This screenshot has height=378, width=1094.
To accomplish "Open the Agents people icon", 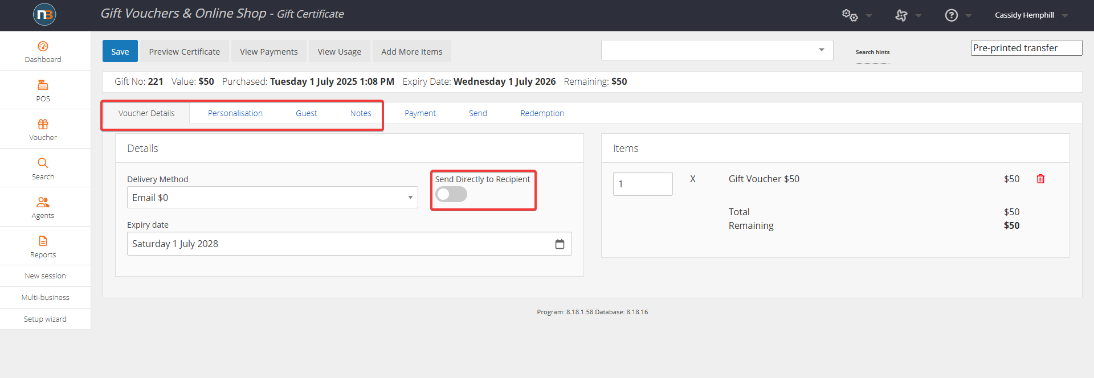I will click(43, 202).
